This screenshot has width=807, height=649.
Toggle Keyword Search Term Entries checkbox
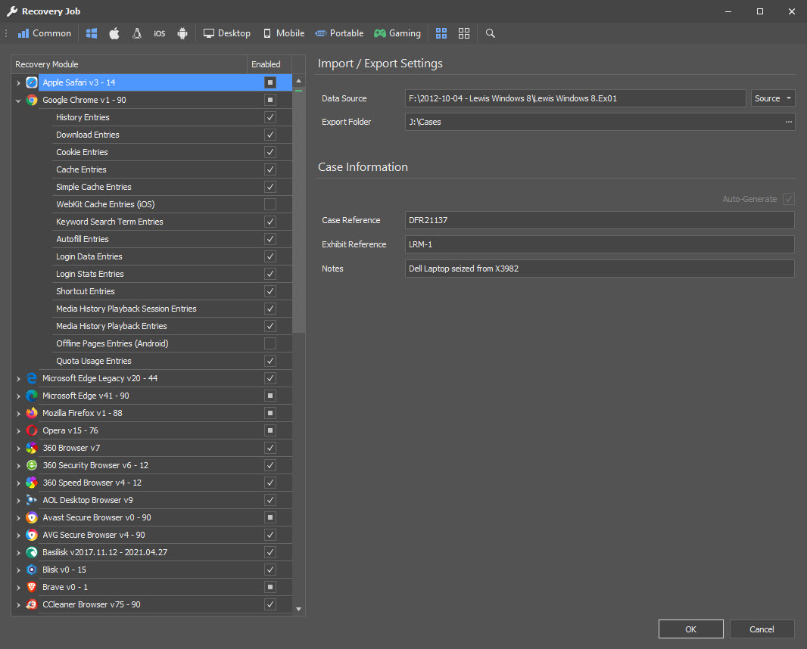pyautogui.click(x=270, y=222)
